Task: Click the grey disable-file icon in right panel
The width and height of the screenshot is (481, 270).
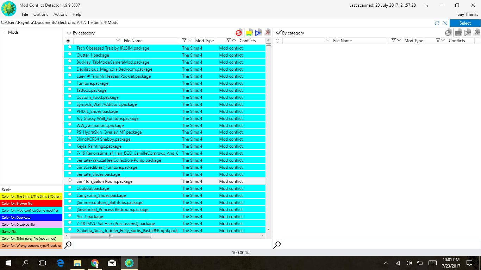Action: [448, 33]
